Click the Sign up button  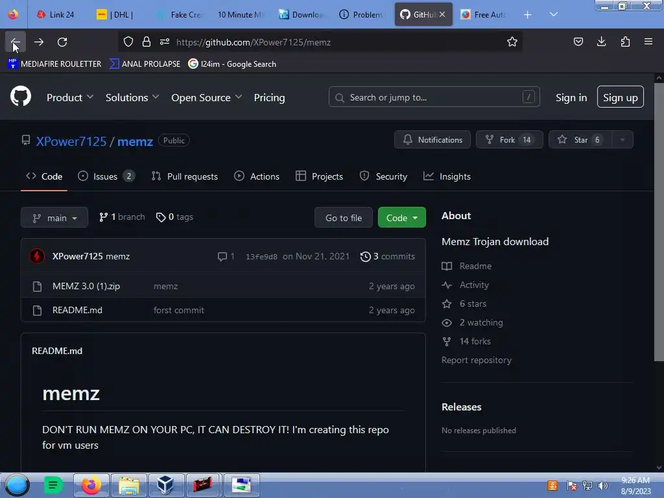click(621, 97)
